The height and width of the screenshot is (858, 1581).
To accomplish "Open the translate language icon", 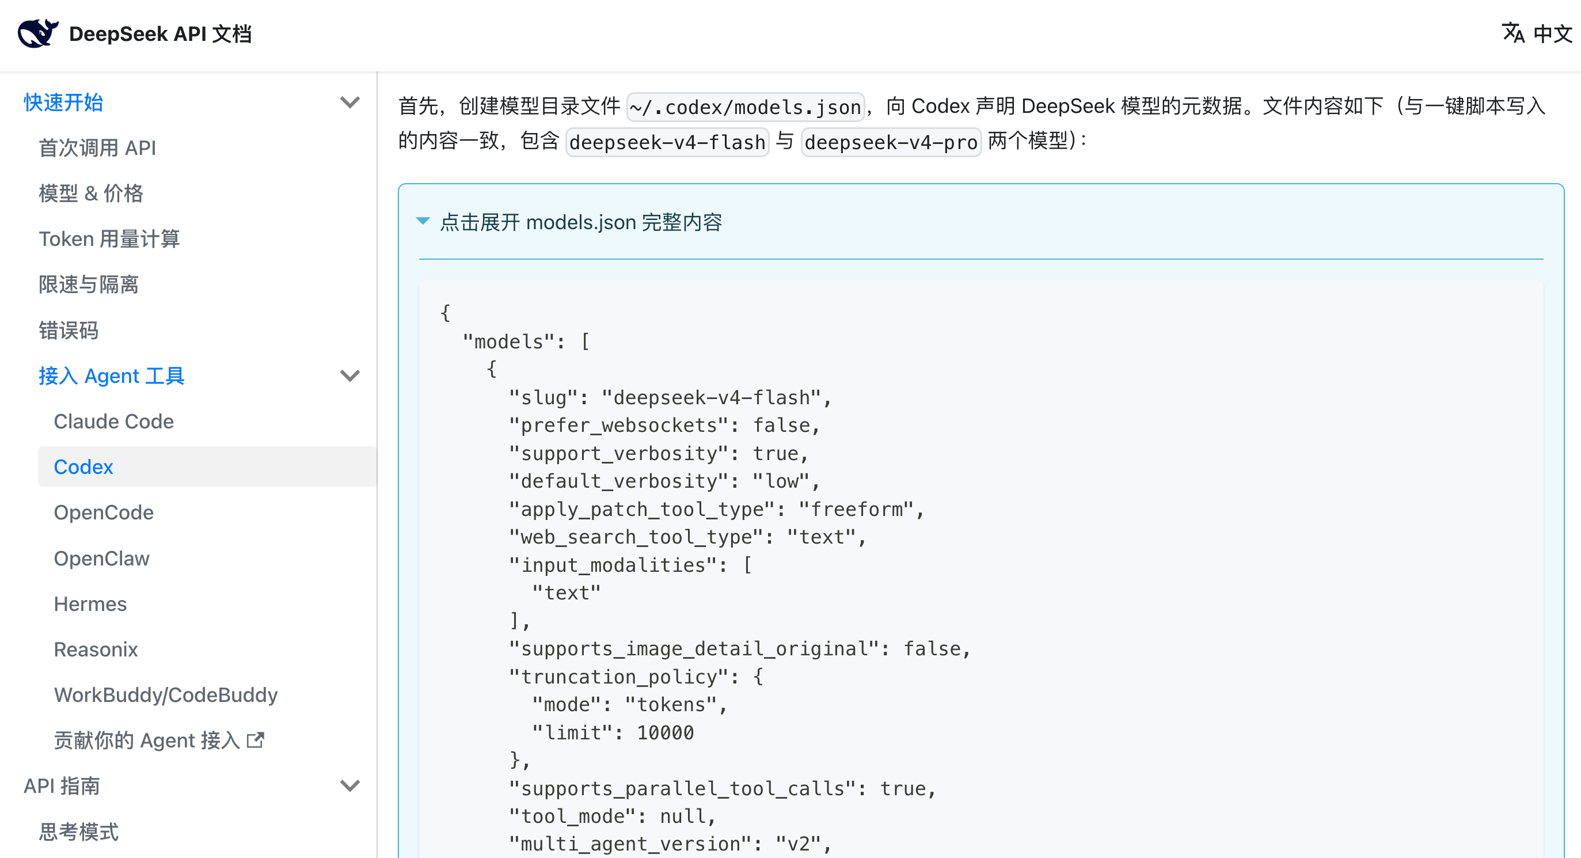I will [1513, 33].
